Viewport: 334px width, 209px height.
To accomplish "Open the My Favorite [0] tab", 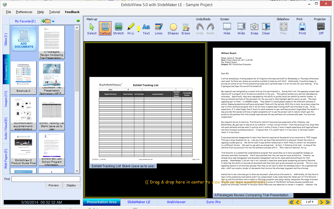I will [25, 21].
